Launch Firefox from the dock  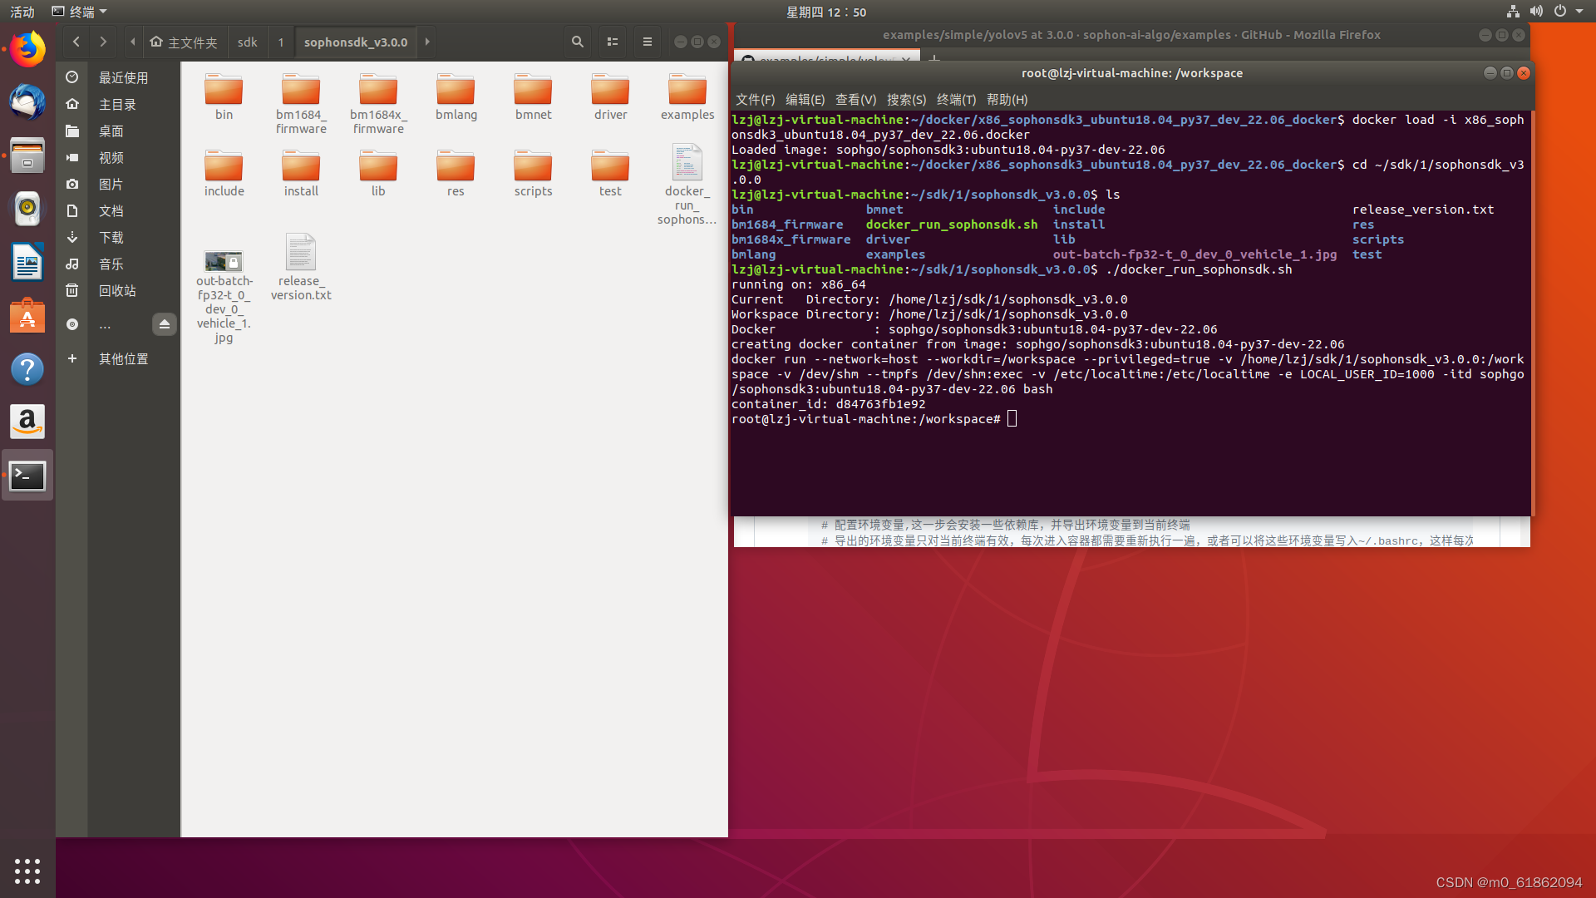(x=27, y=50)
